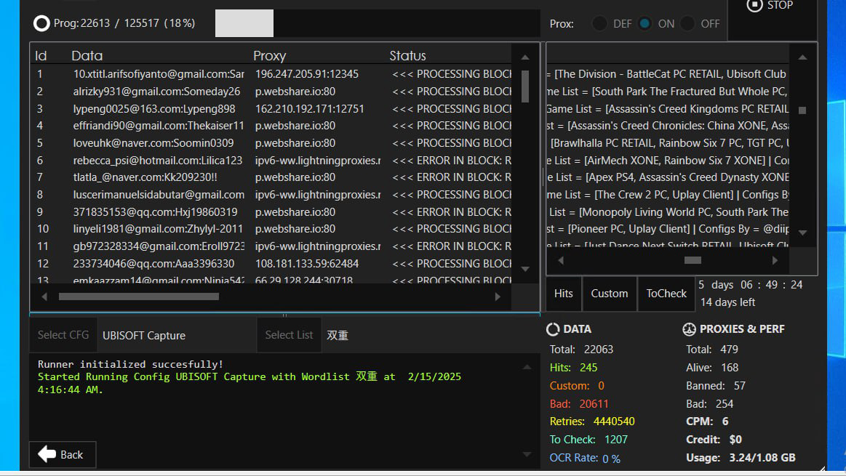
Task: Click hit line mentioning The Crew 2 PC
Action: point(667,195)
